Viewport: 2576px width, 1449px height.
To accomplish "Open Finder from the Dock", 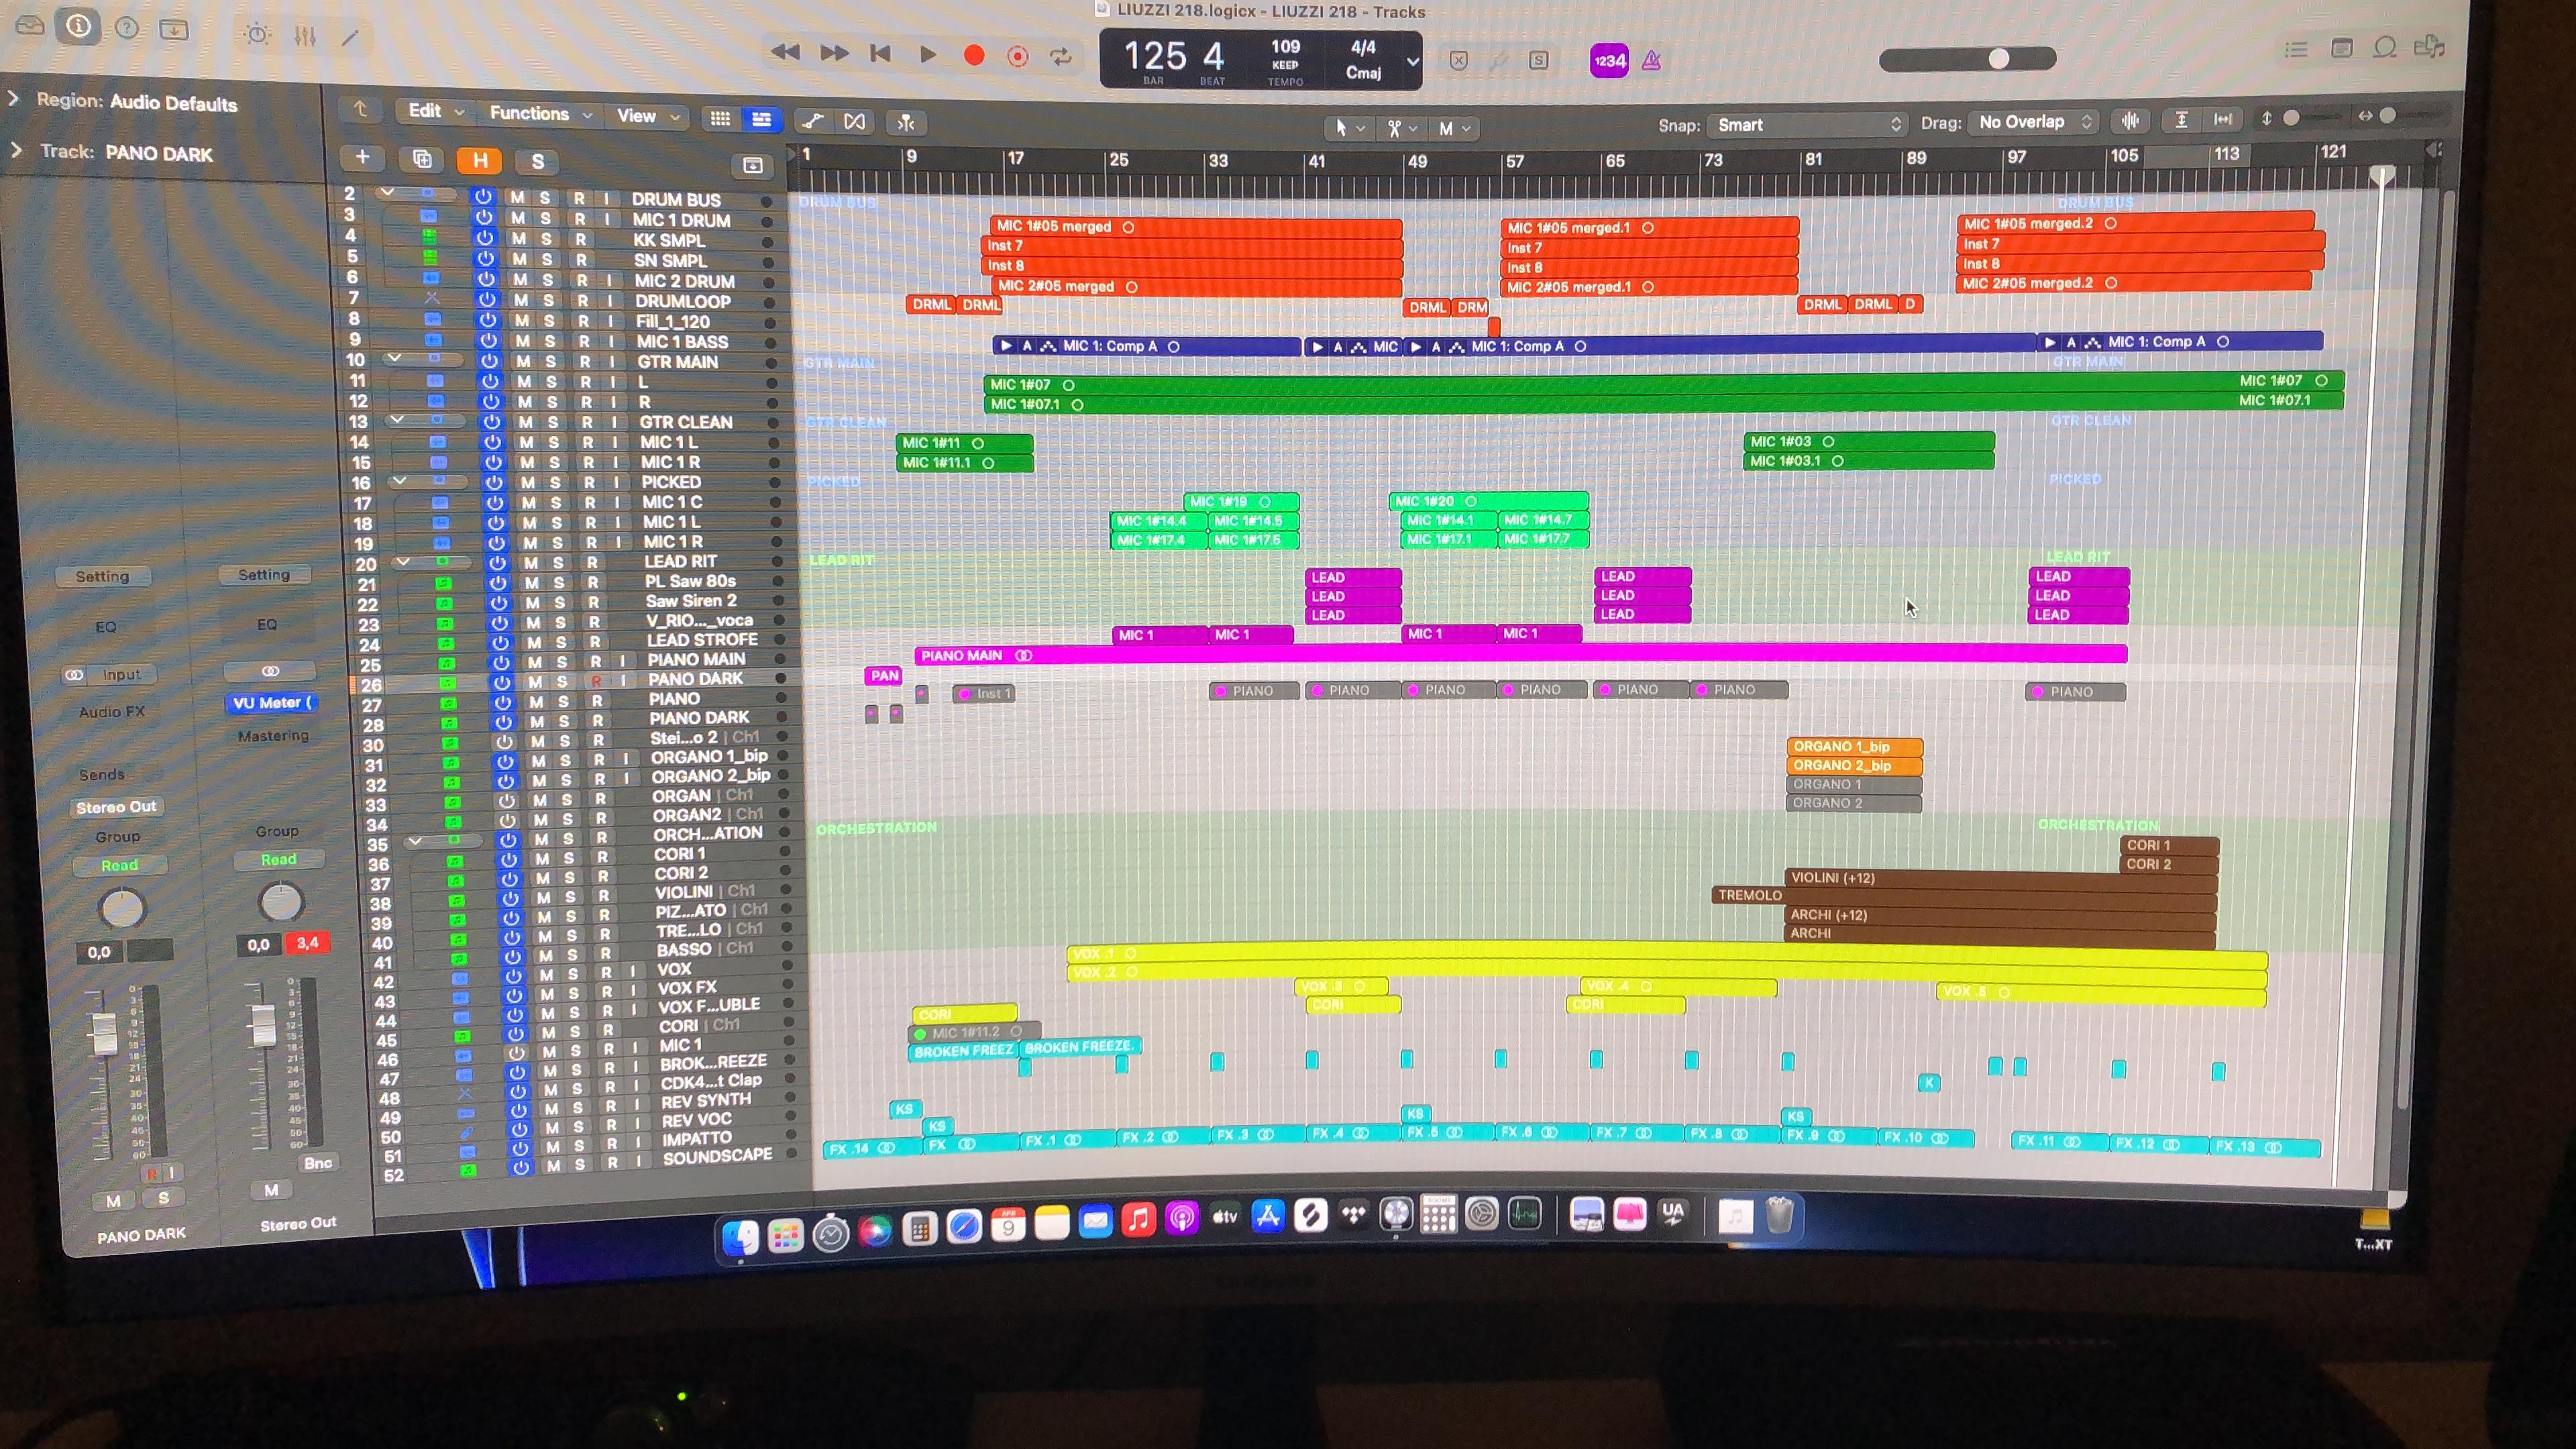I will tap(741, 1237).
